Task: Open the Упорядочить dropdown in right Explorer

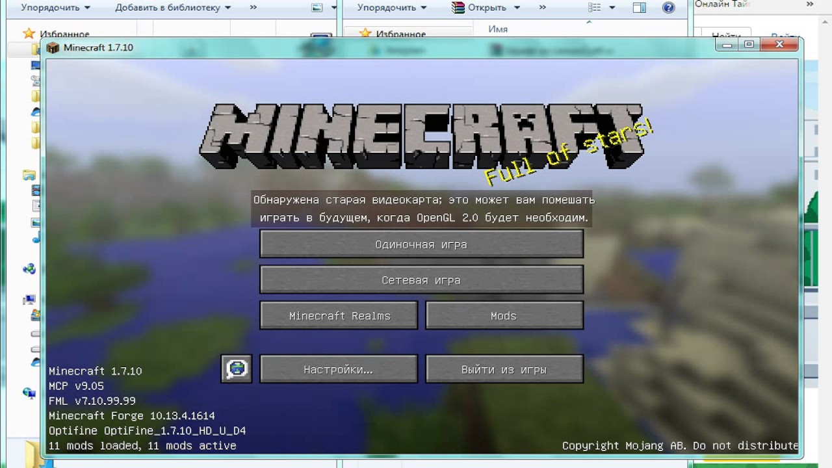Action: tap(392, 8)
